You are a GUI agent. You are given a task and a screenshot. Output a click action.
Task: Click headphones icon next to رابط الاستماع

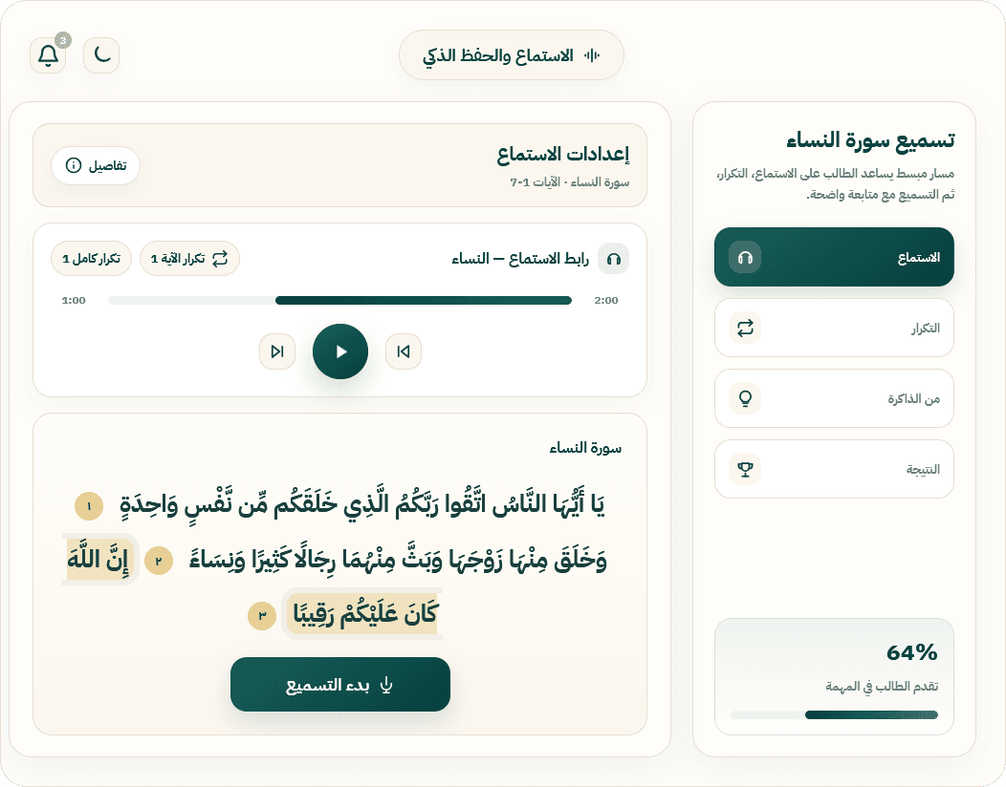(x=613, y=259)
